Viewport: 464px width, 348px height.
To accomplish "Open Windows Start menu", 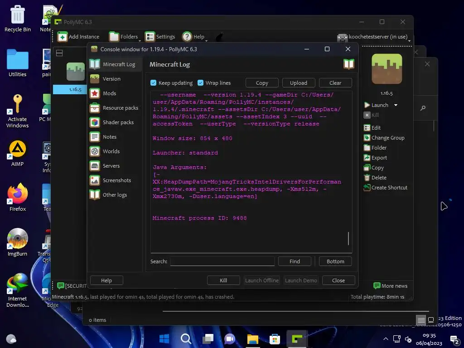I will (164, 338).
